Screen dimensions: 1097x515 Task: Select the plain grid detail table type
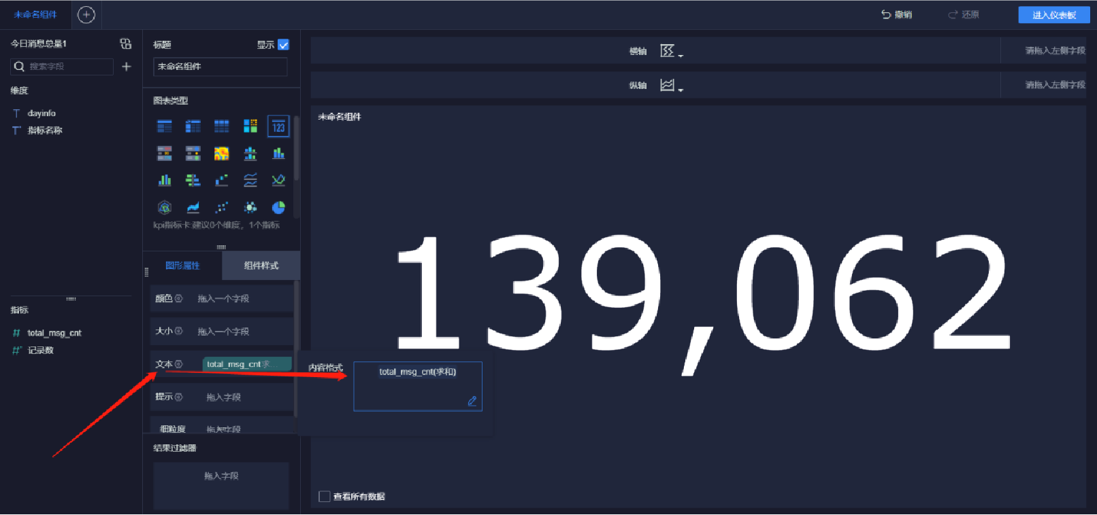point(222,126)
